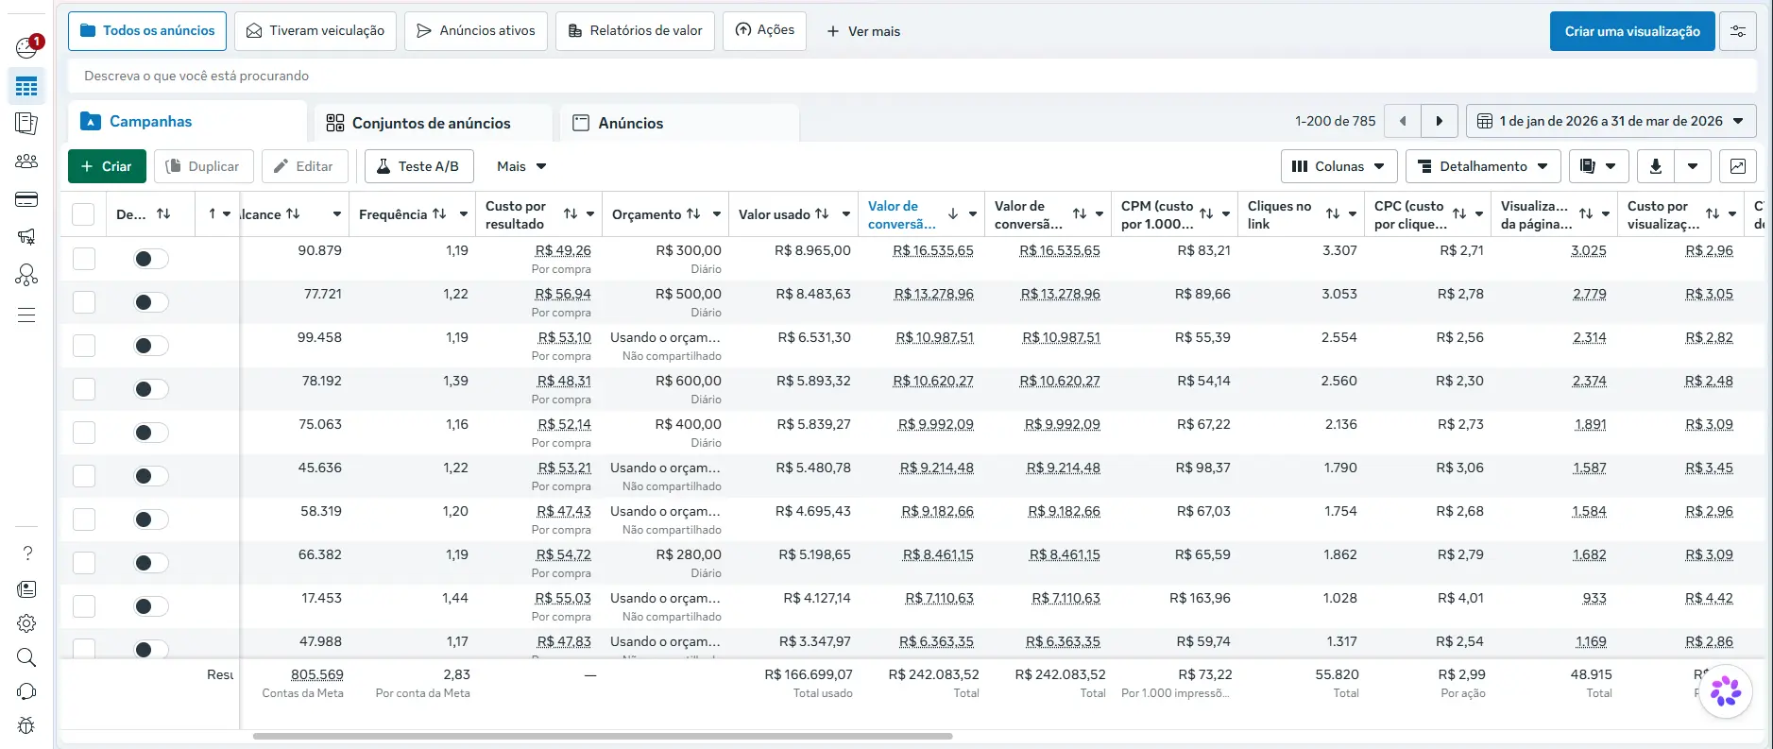The height and width of the screenshot is (749, 1773).
Task: Select the checkbox for the 99.458 reach row
Action: pyautogui.click(x=84, y=346)
